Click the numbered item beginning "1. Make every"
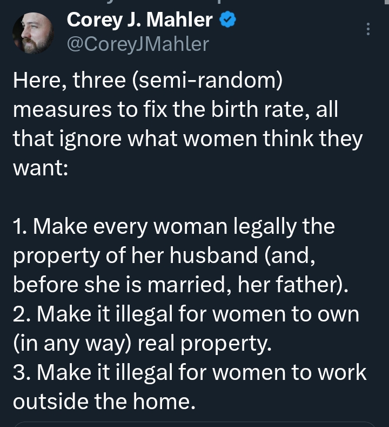389x427 pixels. point(173,226)
